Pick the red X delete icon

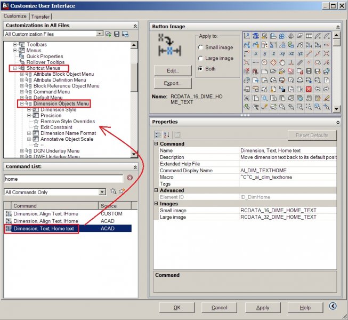pos(309,89)
